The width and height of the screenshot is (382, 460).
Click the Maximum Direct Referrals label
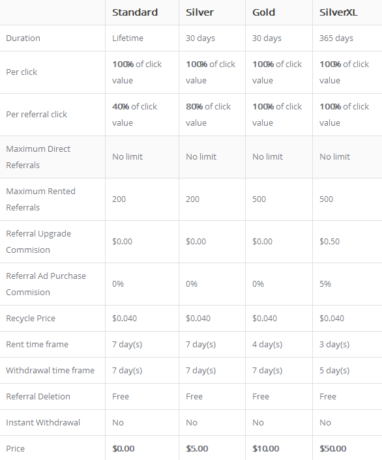coord(38,157)
